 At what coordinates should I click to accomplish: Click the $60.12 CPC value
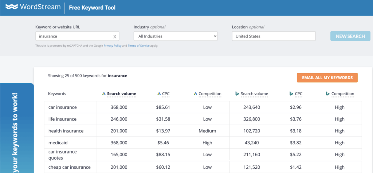163,167
